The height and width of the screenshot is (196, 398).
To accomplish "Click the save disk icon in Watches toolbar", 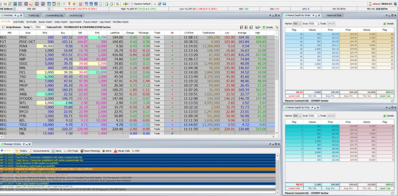I will click(257, 27).
